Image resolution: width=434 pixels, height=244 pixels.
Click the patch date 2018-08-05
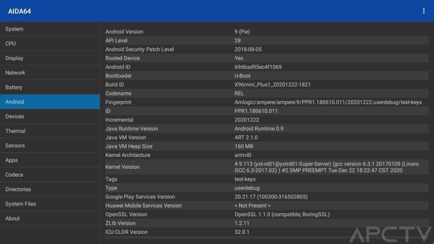[x=248, y=50]
